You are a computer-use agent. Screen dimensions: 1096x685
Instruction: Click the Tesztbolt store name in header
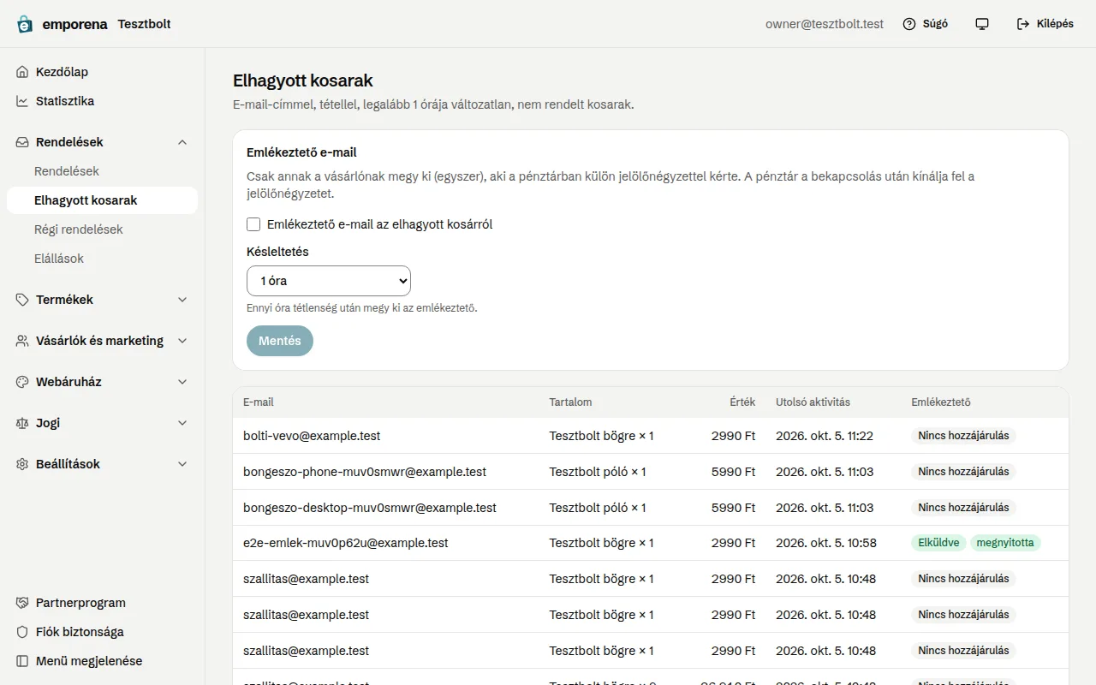(144, 24)
